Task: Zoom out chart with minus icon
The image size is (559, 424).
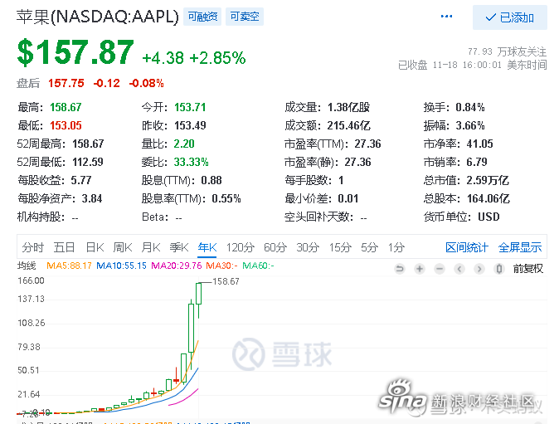Action: coord(440,269)
